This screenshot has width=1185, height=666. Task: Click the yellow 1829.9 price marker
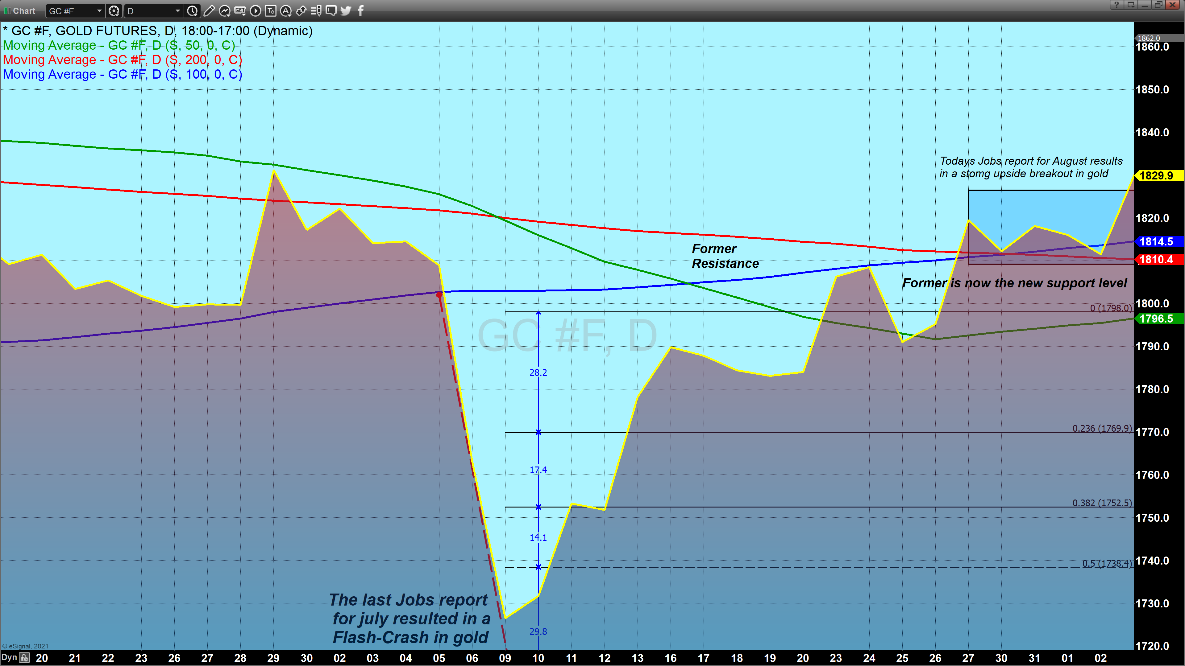pos(1157,175)
